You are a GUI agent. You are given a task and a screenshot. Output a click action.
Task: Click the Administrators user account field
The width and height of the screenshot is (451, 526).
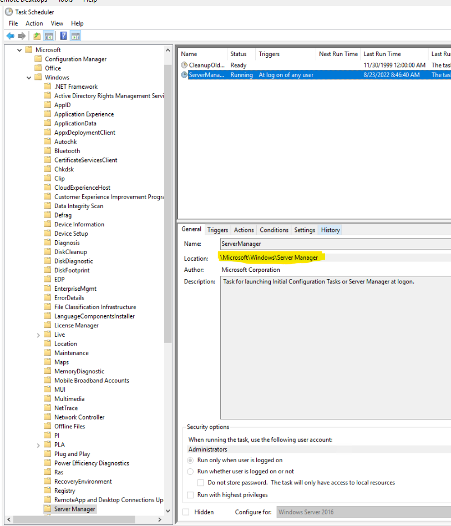[318, 449]
